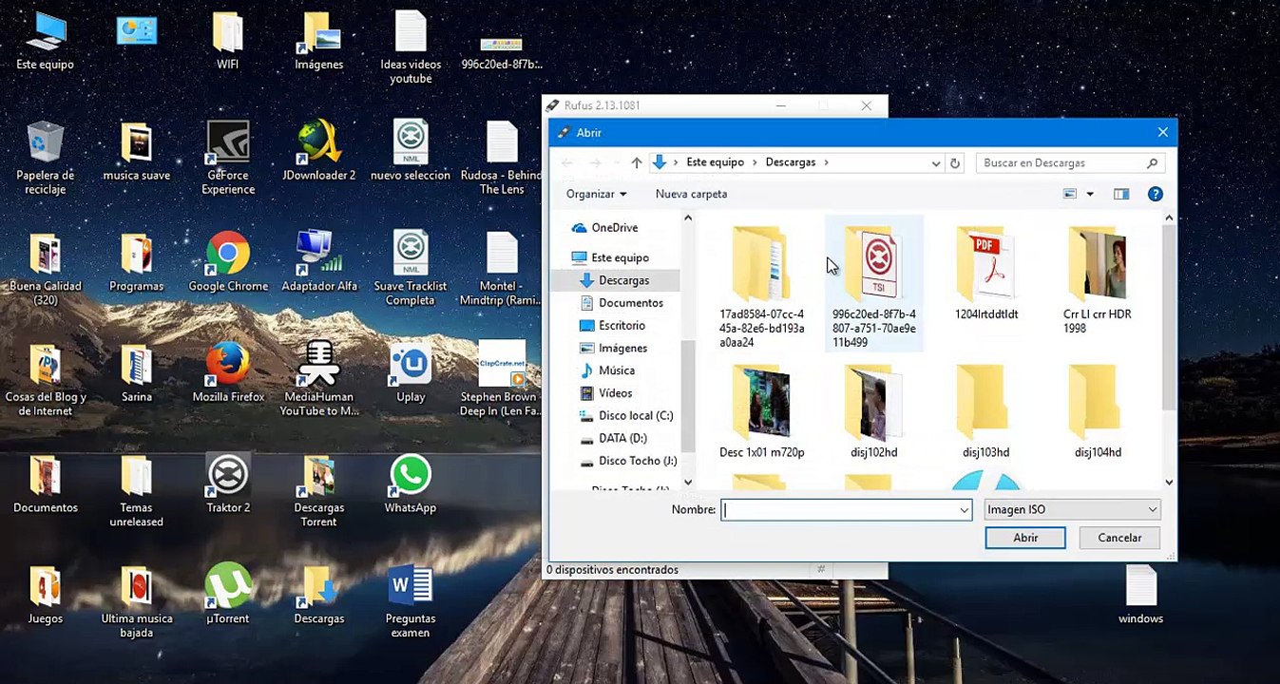Viewport: 1280px width, 684px height.
Task: Select DATA (D:) drive
Action: click(x=622, y=438)
